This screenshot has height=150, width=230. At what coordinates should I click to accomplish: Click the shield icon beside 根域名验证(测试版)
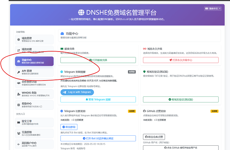[144, 72]
